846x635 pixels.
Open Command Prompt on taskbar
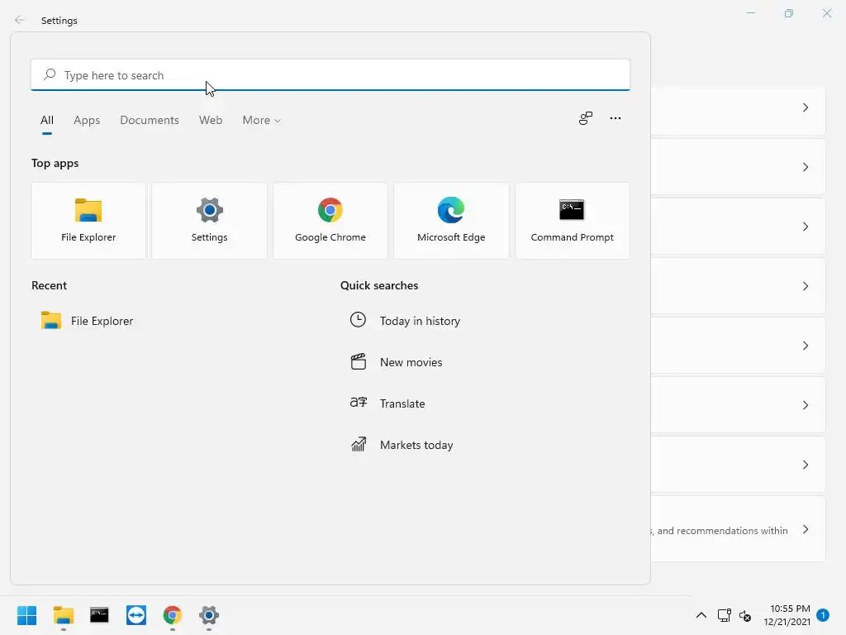(99, 615)
